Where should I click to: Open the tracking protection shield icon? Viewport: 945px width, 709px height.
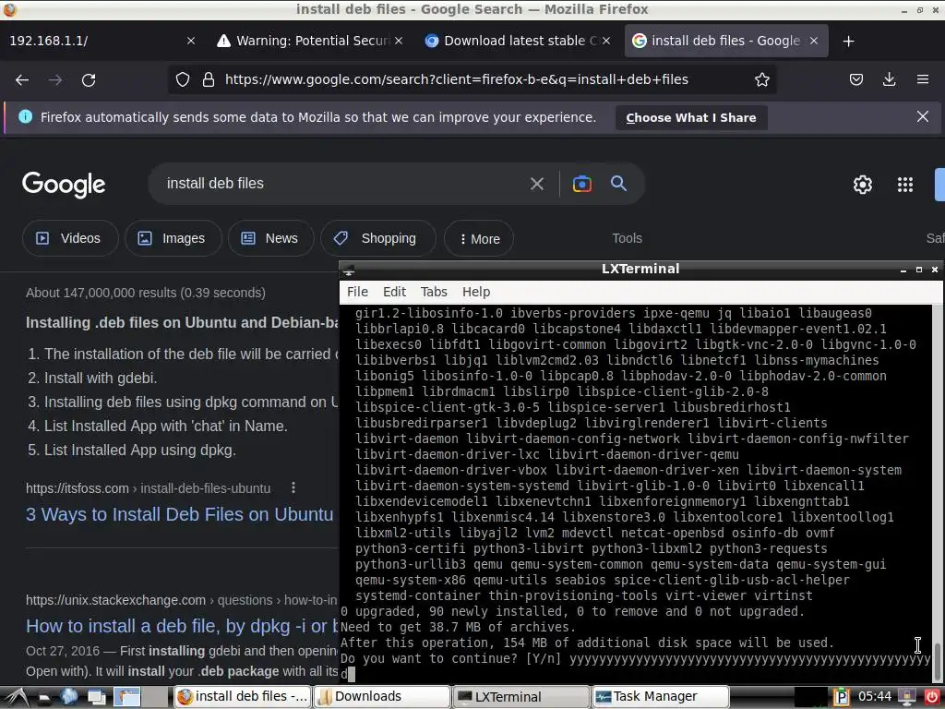(x=183, y=79)
